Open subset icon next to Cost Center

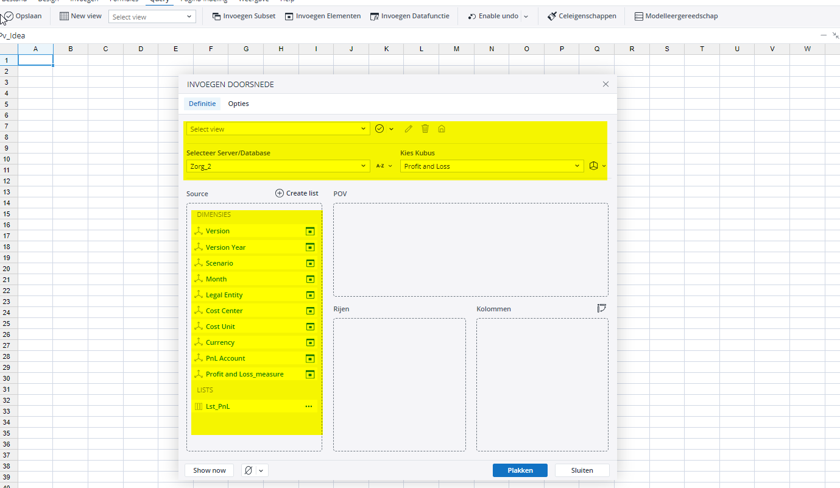point(309,311)
